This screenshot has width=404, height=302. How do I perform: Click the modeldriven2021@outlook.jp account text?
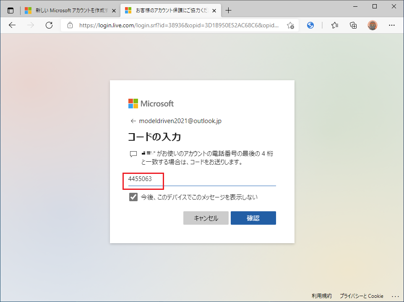click(180, 121)
